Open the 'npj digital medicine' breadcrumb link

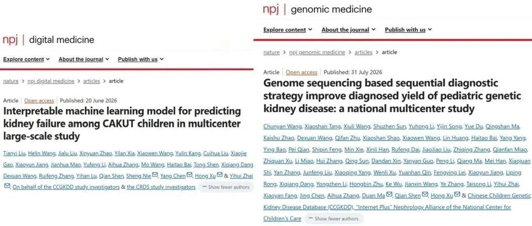pyautogui.click(x=51, y=81)
